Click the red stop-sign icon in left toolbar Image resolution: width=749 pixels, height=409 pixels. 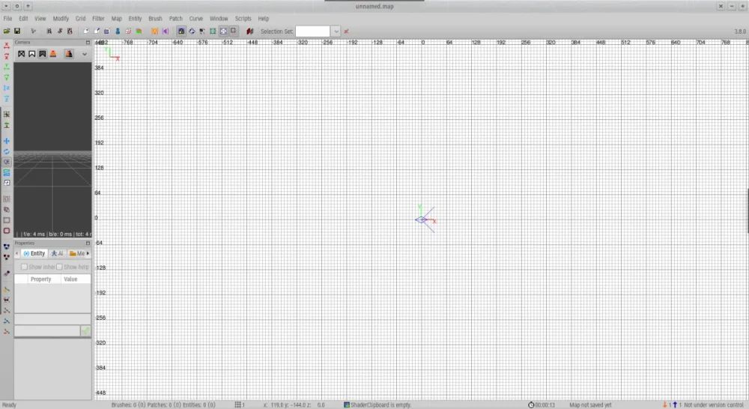(x=7, y=231)
